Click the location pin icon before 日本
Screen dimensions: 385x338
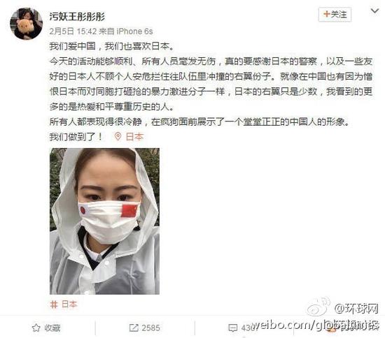click(x=118, y=137)
